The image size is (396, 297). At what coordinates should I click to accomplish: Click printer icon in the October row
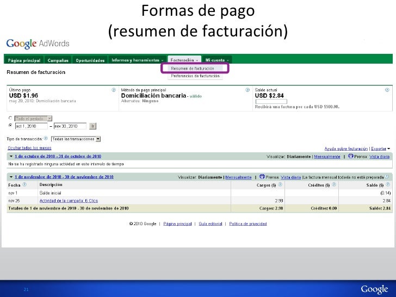pos(350,156)
